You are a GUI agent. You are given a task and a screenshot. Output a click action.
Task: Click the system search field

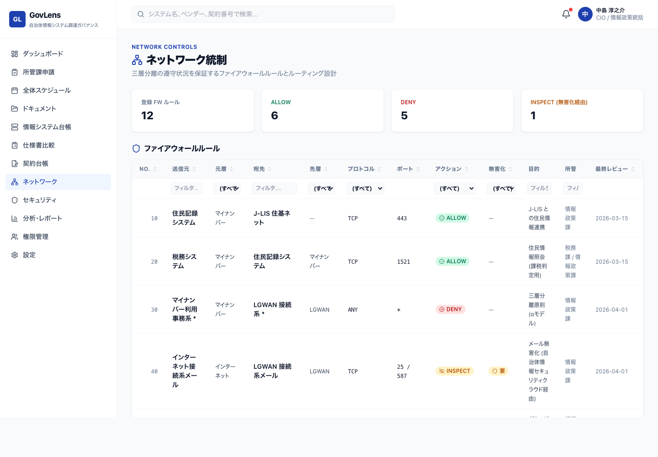point(263,14)
